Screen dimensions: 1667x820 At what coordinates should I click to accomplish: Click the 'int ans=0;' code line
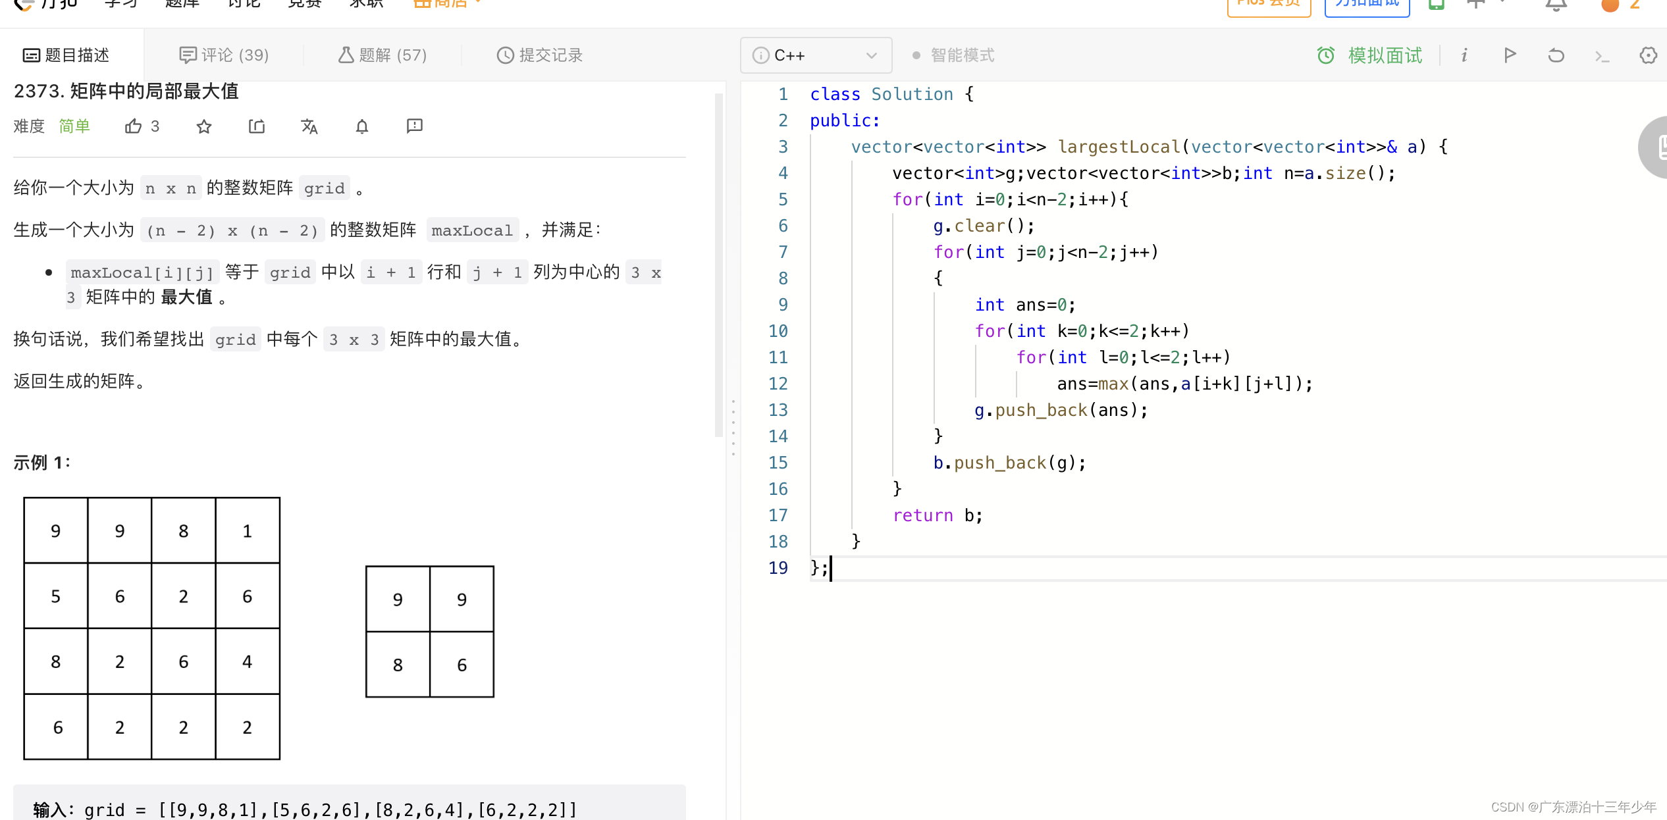tap(1025, 305)
